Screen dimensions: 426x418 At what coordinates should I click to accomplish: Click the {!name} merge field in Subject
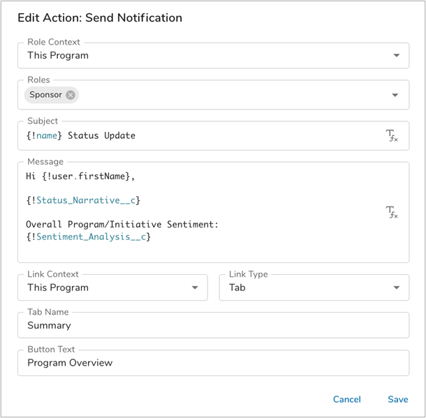pos(43,135)
